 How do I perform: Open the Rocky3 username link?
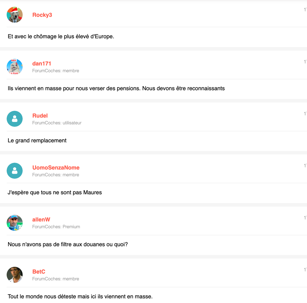(x=42, y=15)
